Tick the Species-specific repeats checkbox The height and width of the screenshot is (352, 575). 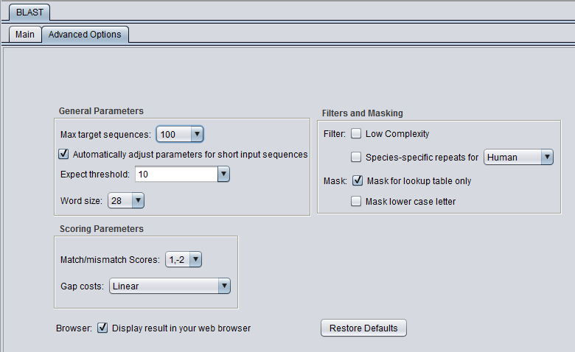point(356,157)
